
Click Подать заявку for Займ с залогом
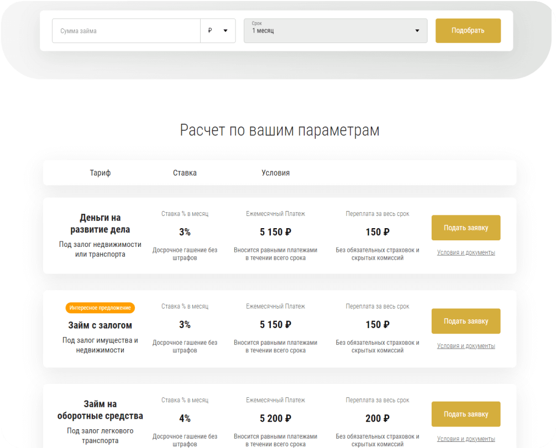465,321
